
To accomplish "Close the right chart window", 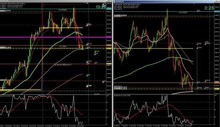I will click(219, 1).
